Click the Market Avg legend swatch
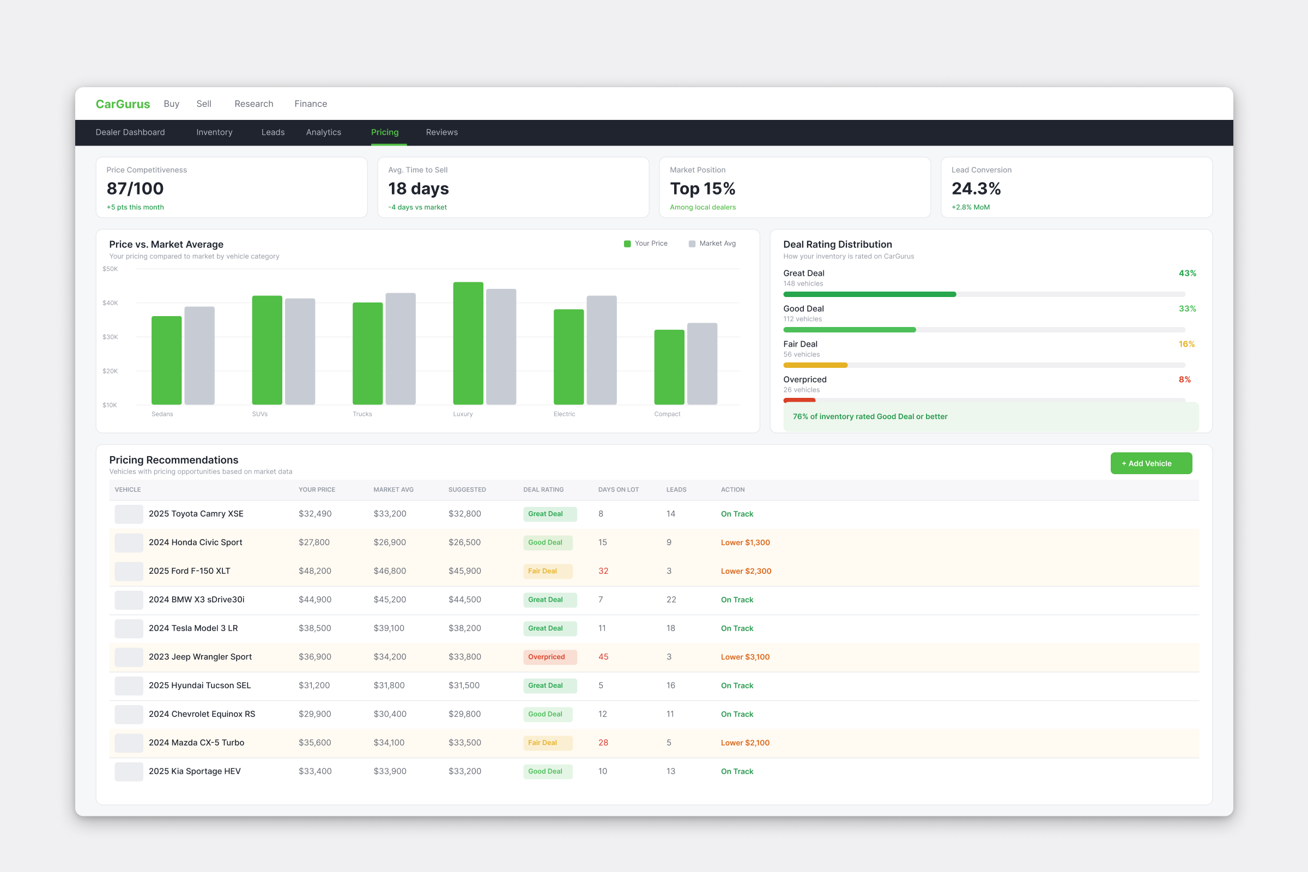1308x872 pixels. tap(692, 244)
